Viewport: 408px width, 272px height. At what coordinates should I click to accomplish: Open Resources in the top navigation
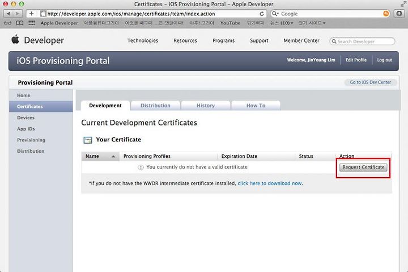(x=185, y=41)
